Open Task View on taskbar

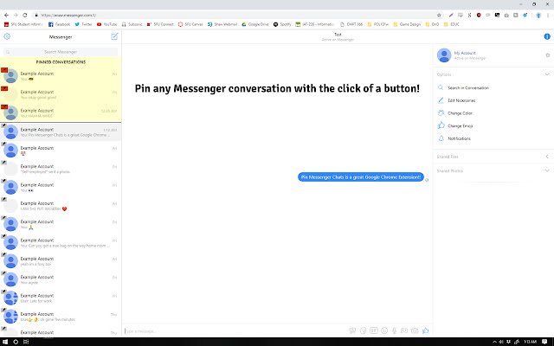click(x=26, y=342)
